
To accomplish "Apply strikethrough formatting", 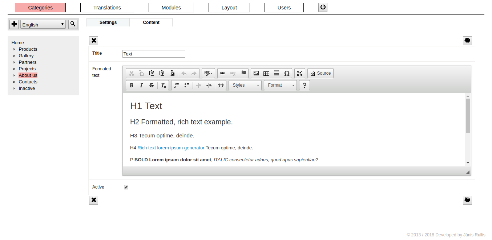I will (x=152, y=85).
